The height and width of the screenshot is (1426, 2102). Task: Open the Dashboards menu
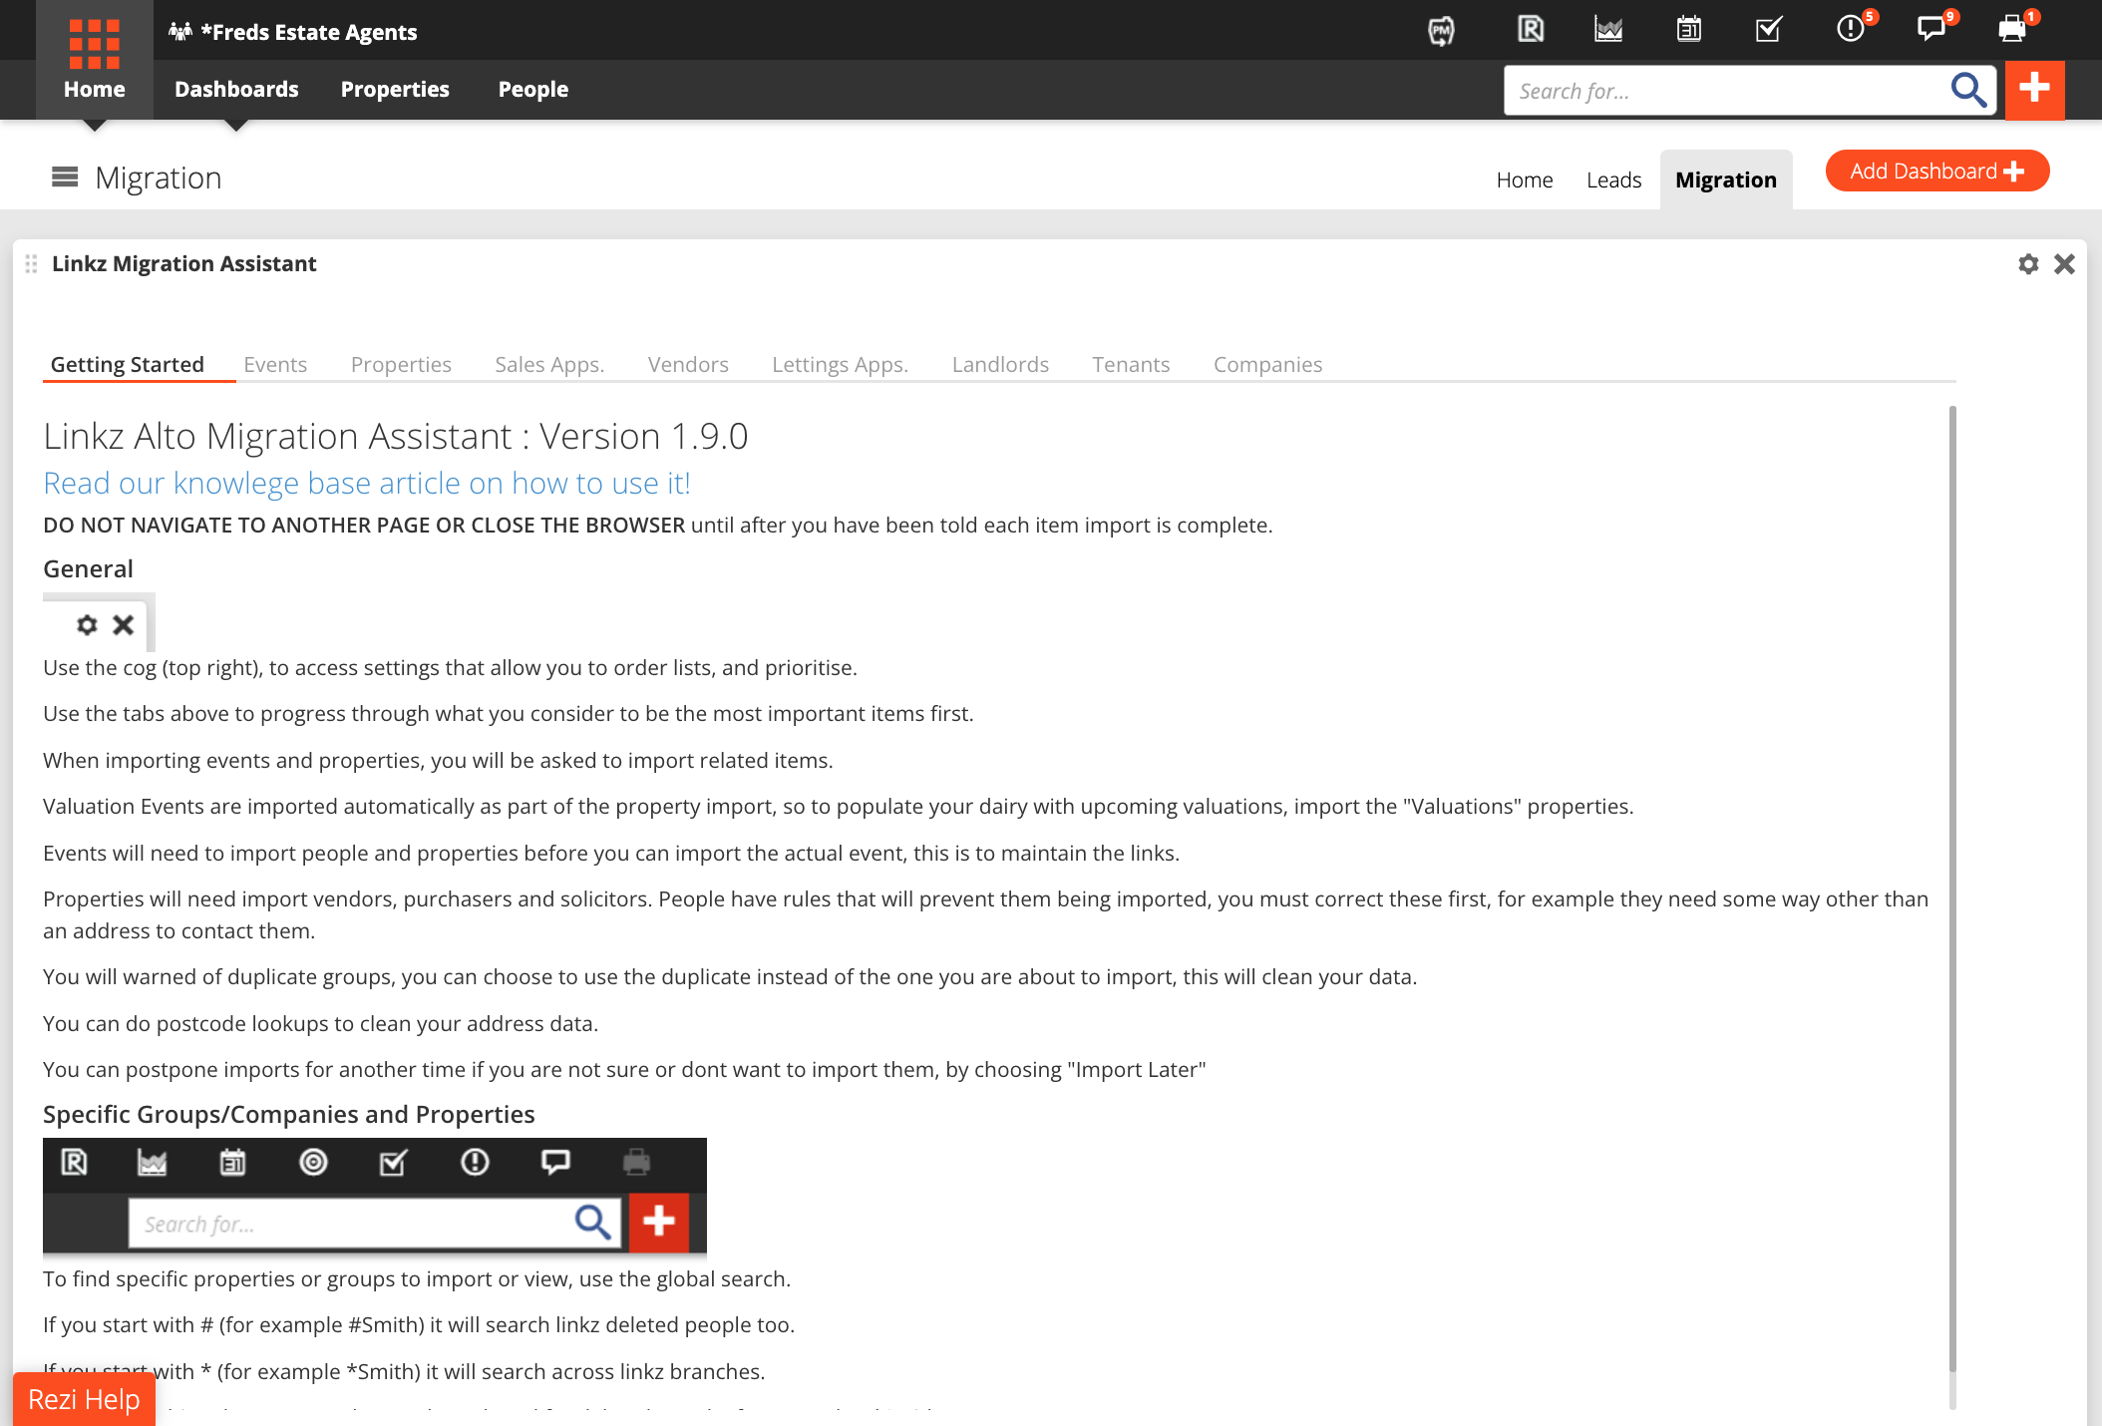(x=236, y=89)
